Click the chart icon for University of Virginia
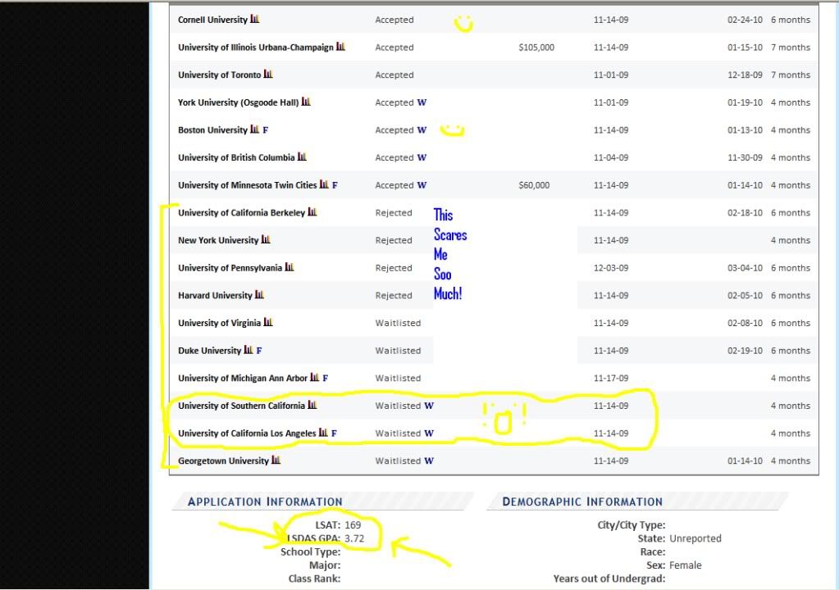 pos(269,322)
